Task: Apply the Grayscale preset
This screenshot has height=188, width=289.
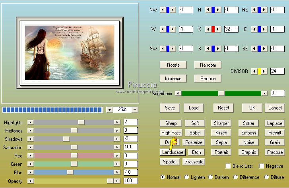Action: point(194,162)
